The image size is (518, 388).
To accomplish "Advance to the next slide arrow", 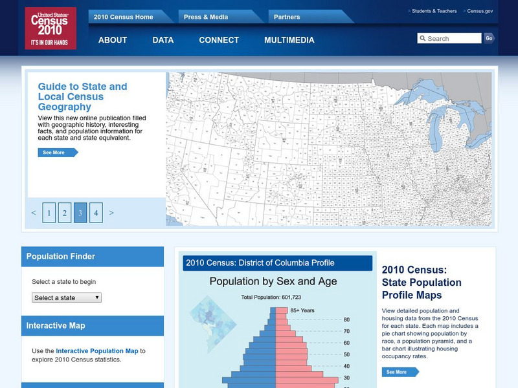I will click(111, 213).
